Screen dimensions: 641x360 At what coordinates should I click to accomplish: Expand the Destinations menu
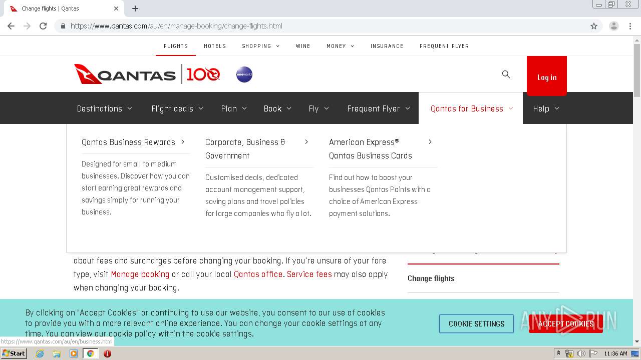pos(105,108)
